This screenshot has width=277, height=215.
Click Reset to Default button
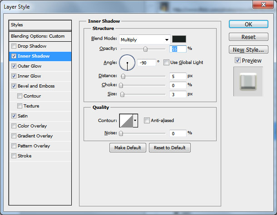tap(169, 147)
